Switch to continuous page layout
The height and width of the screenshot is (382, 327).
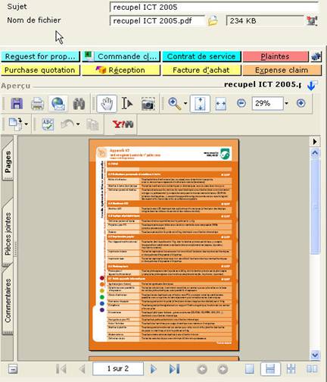click(270, 369)
